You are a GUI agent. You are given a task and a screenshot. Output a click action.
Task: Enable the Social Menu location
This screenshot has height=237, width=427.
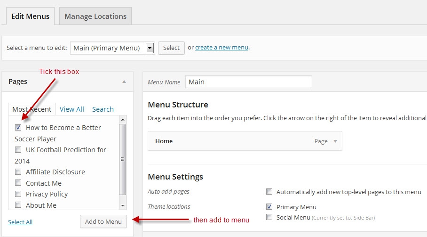[269, 217]
